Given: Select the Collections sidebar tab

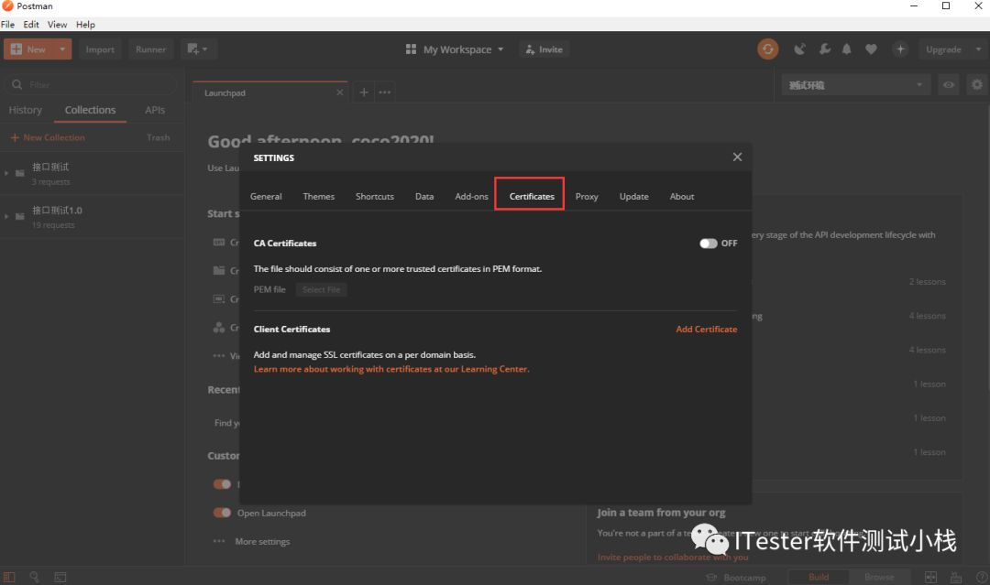Looking at the screenshot, I should pos(90,110).
